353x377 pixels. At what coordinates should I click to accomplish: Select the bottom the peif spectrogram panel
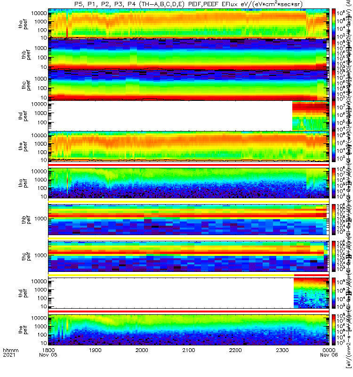point(189,330)
